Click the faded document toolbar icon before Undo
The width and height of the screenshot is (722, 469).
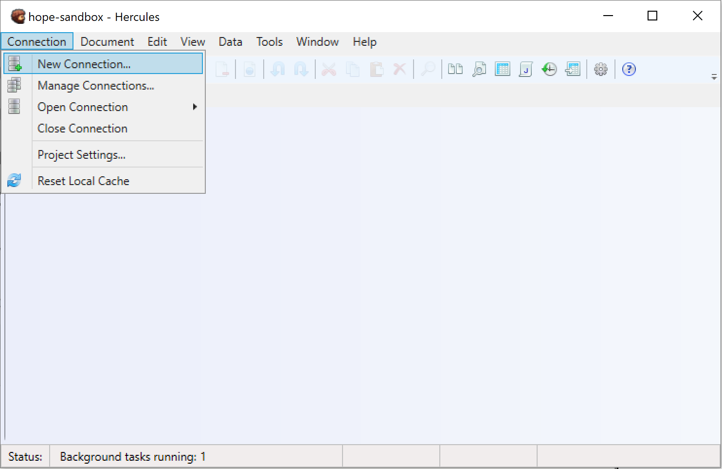[x=250, y=69]
